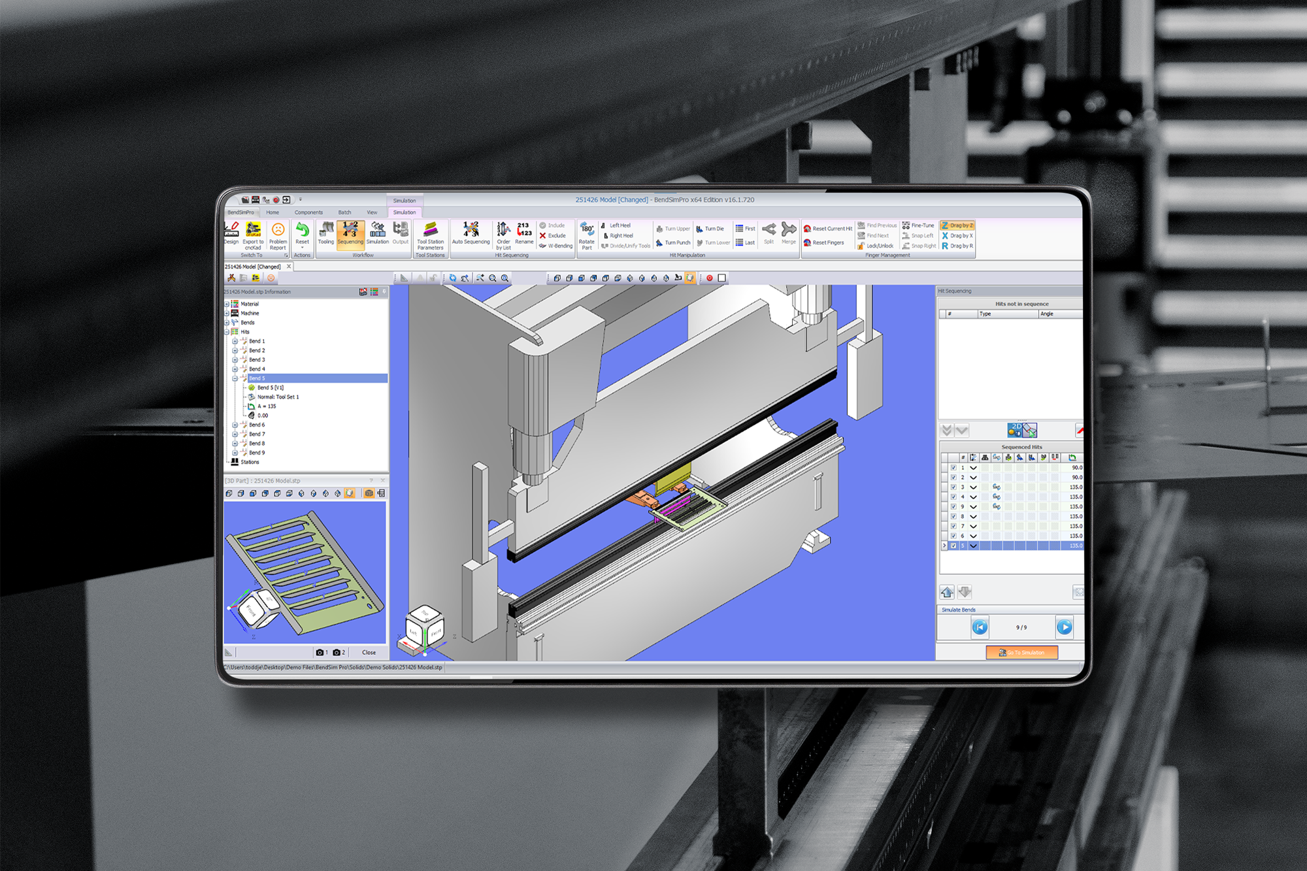Uncheck the checkbox for highlighted hit 5
Viewport: 1307px width, 871px height.
point(953,546)
